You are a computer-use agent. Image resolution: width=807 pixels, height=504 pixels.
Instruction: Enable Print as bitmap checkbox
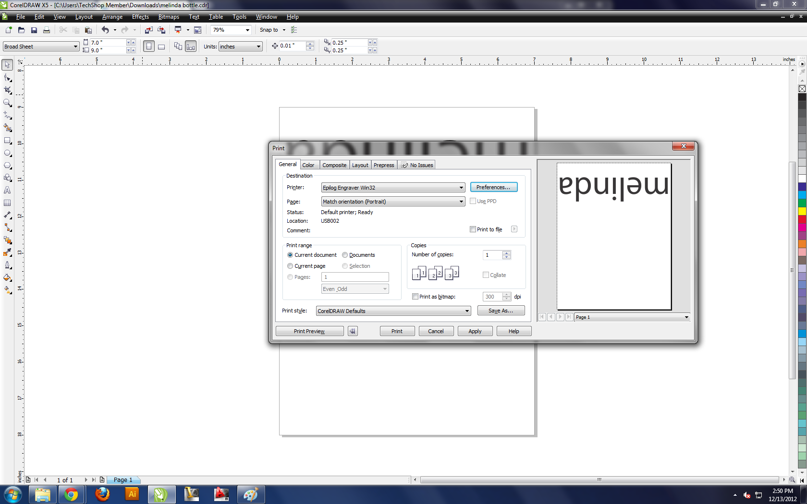[x=415, y=297]
